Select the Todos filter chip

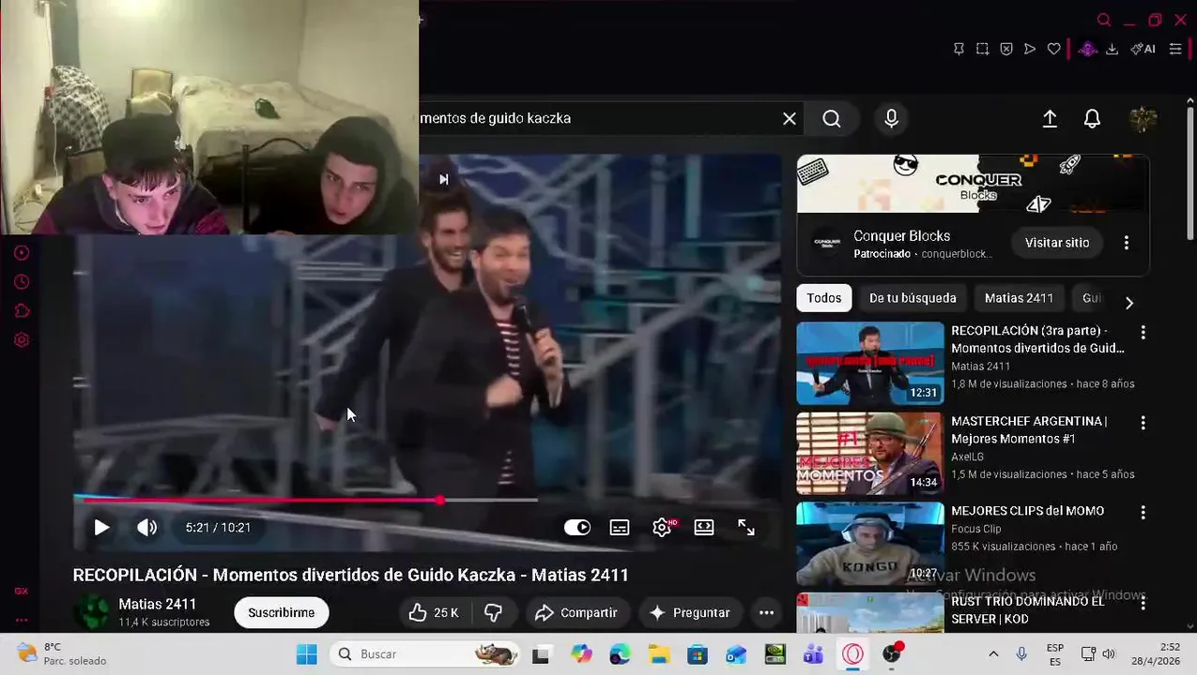(x=824, y=298)
